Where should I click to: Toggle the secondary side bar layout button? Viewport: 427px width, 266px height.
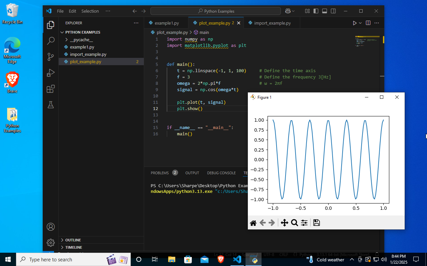pyautogui.click(x=333, y=11)
